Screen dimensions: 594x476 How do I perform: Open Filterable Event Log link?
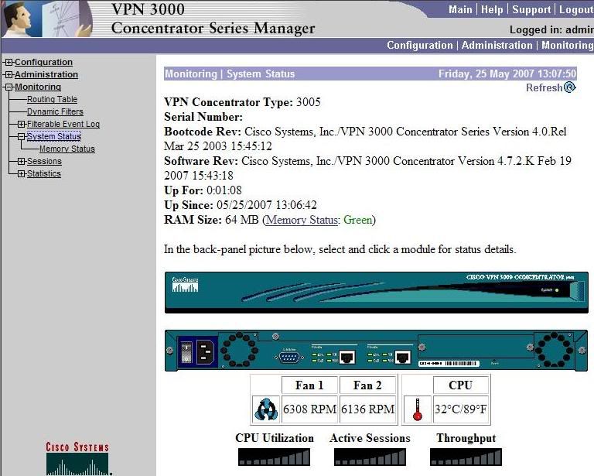point(63,125)
